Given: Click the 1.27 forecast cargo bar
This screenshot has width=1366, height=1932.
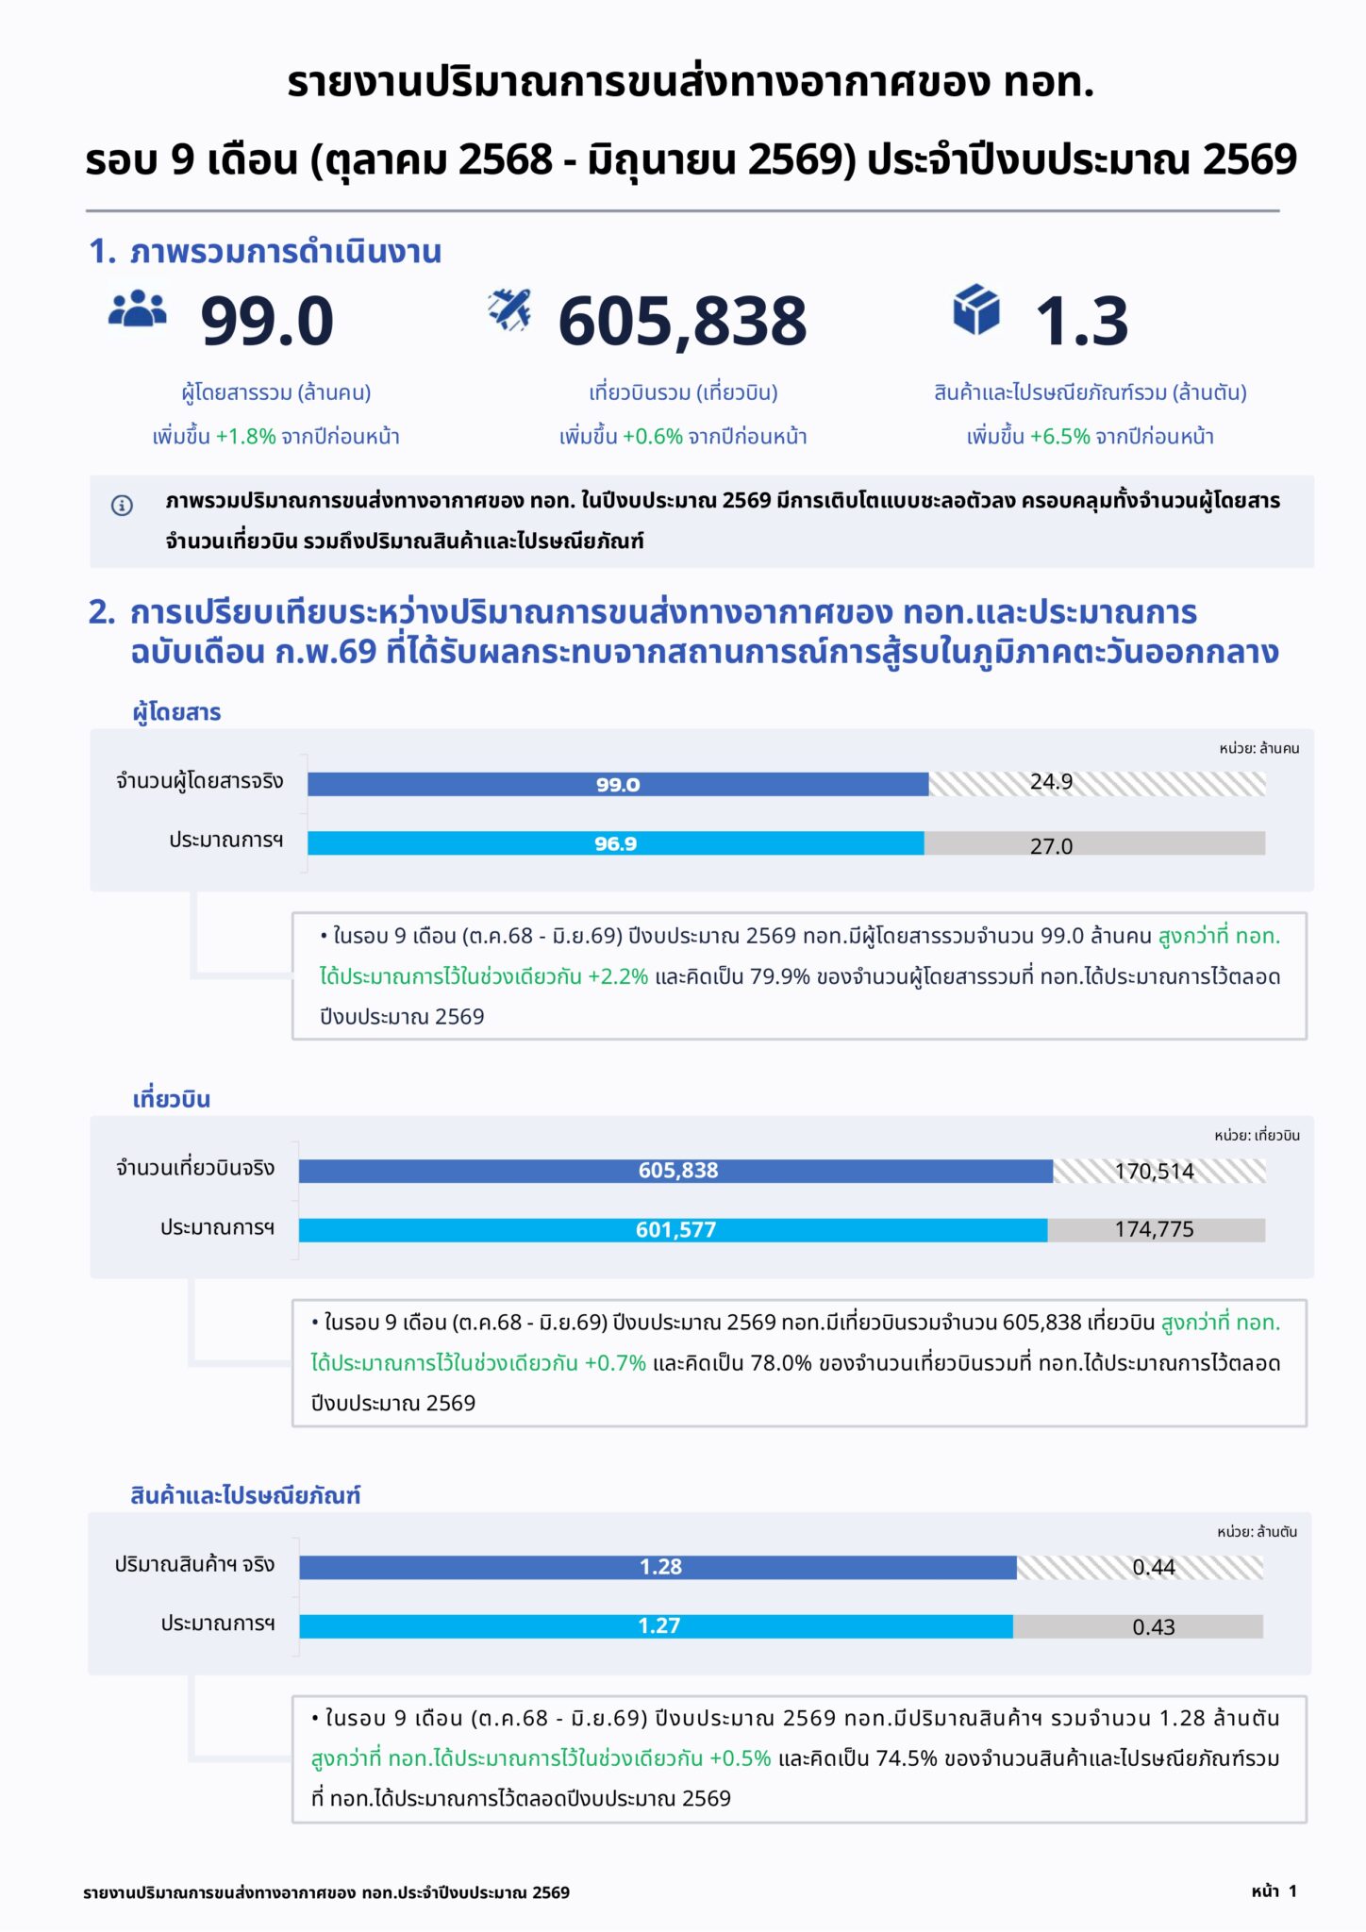Looking at the screenshot, I should (656, 1626).
